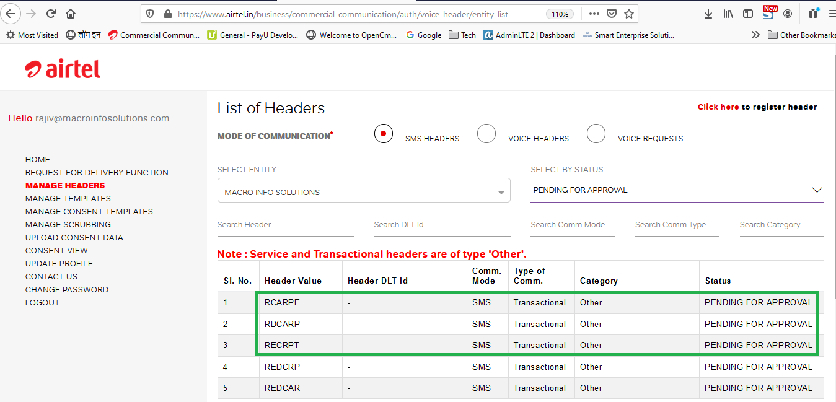Toggle the browser sidebar view
The width and height of the screenshot is (836, 402).
click(748, 14)
